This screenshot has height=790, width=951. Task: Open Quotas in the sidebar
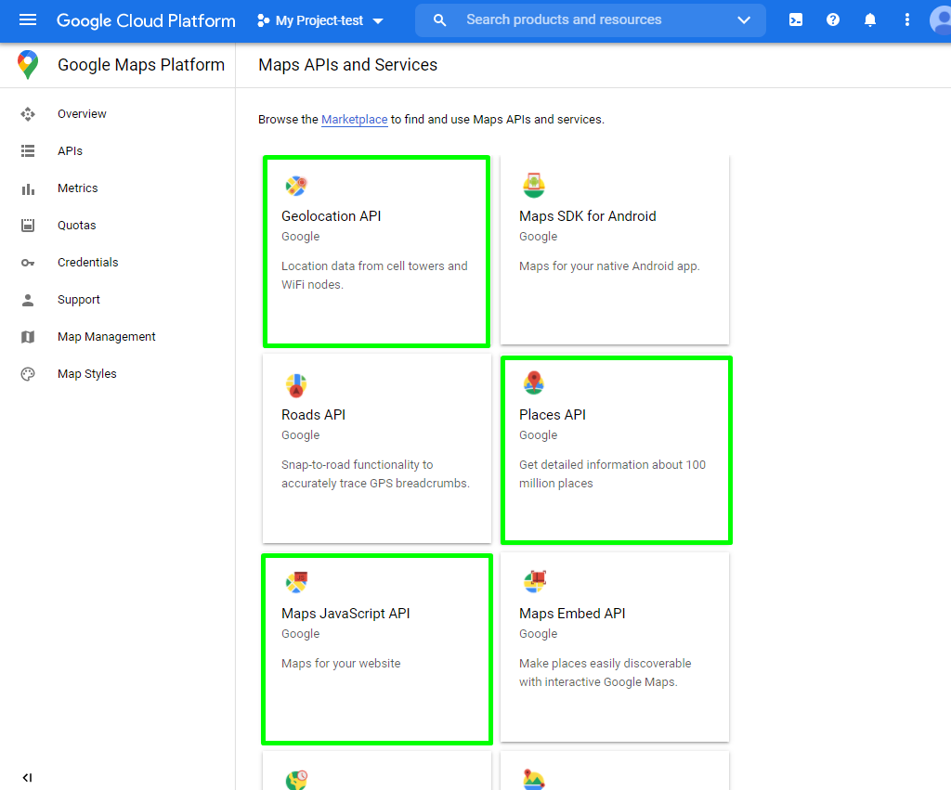tap(76, 225)
